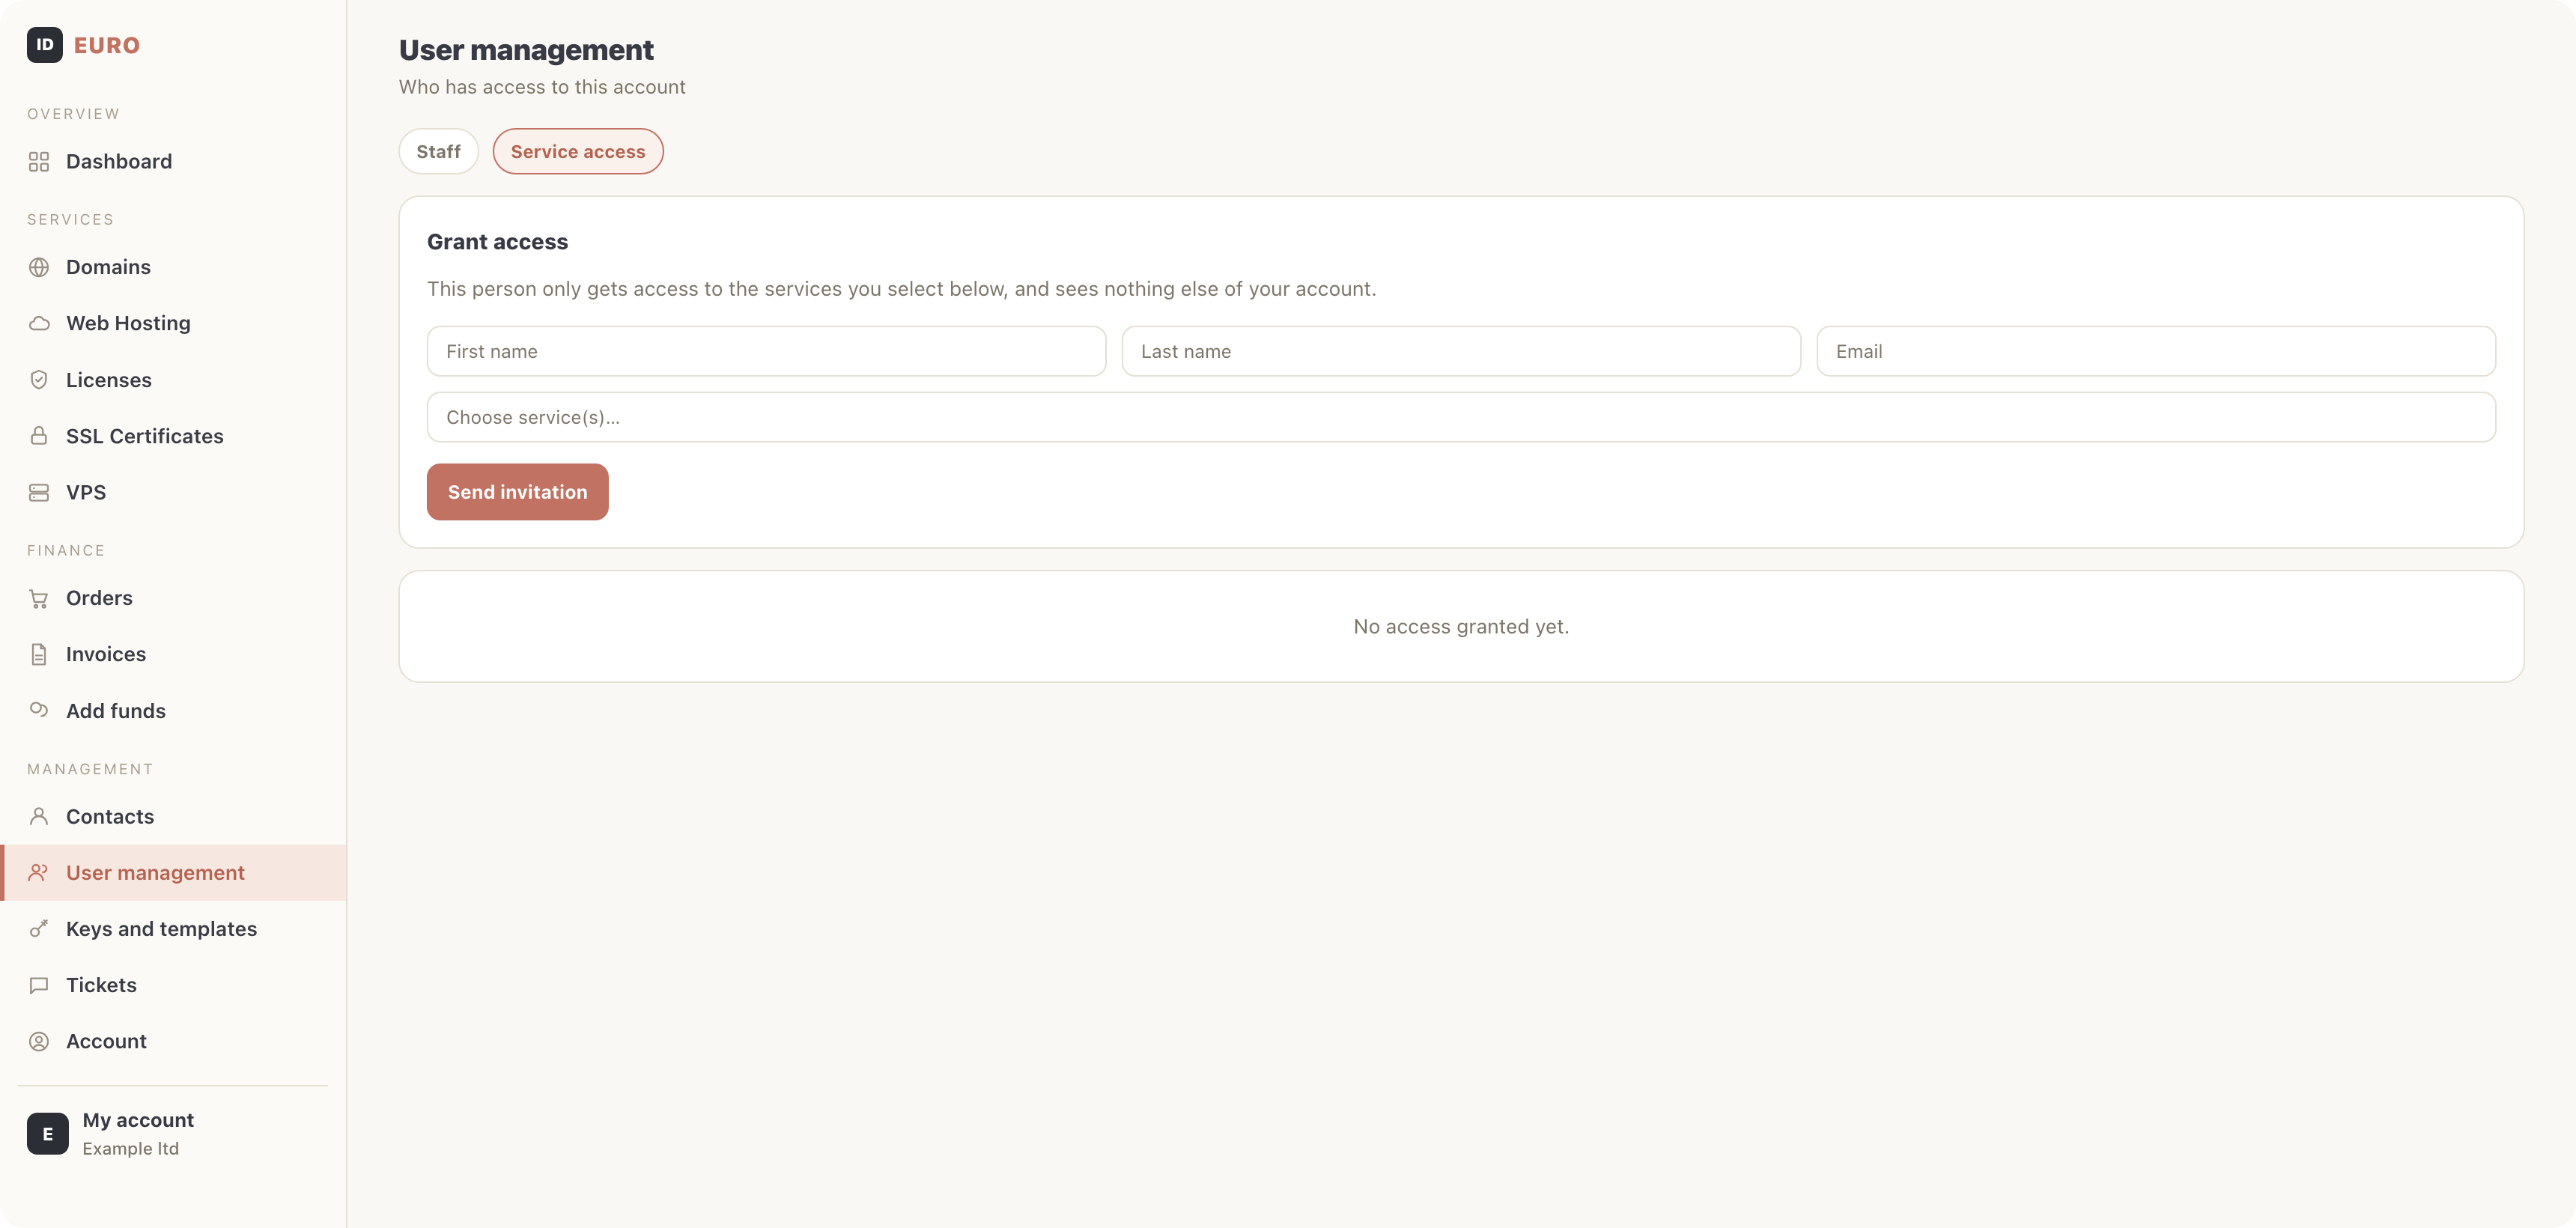Screen dimensions: 2576x1228
Task: Click the Orders shopping cart icon
Action: tap(39, 598)
